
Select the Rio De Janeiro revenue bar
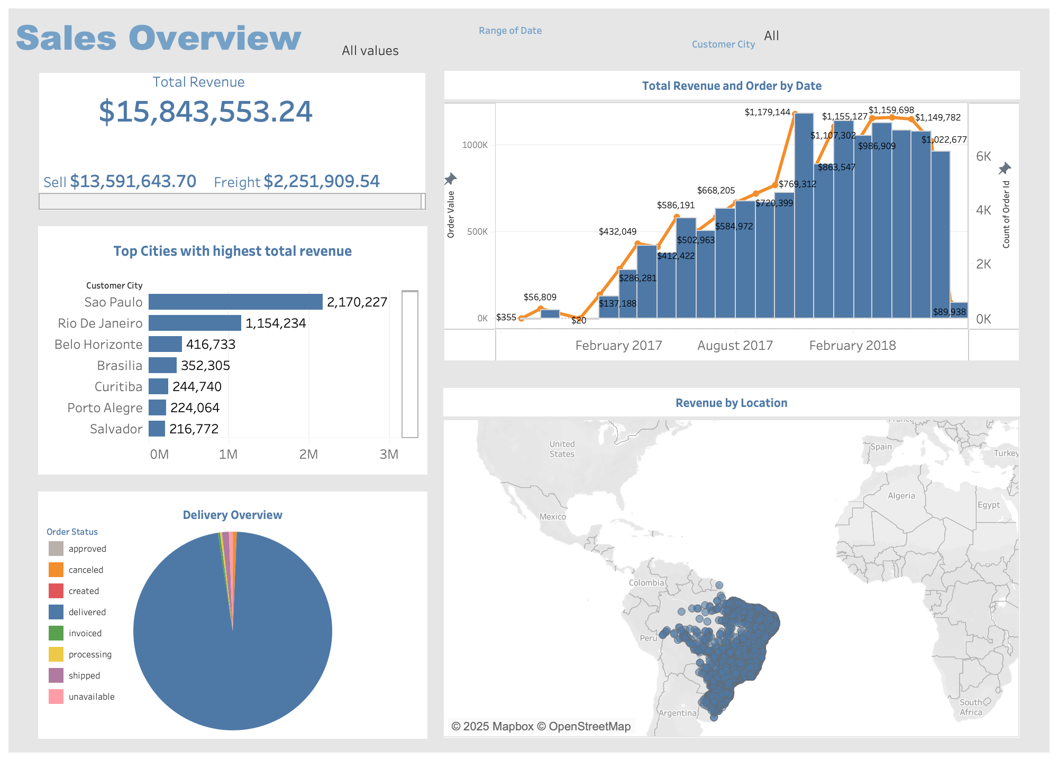195,323
